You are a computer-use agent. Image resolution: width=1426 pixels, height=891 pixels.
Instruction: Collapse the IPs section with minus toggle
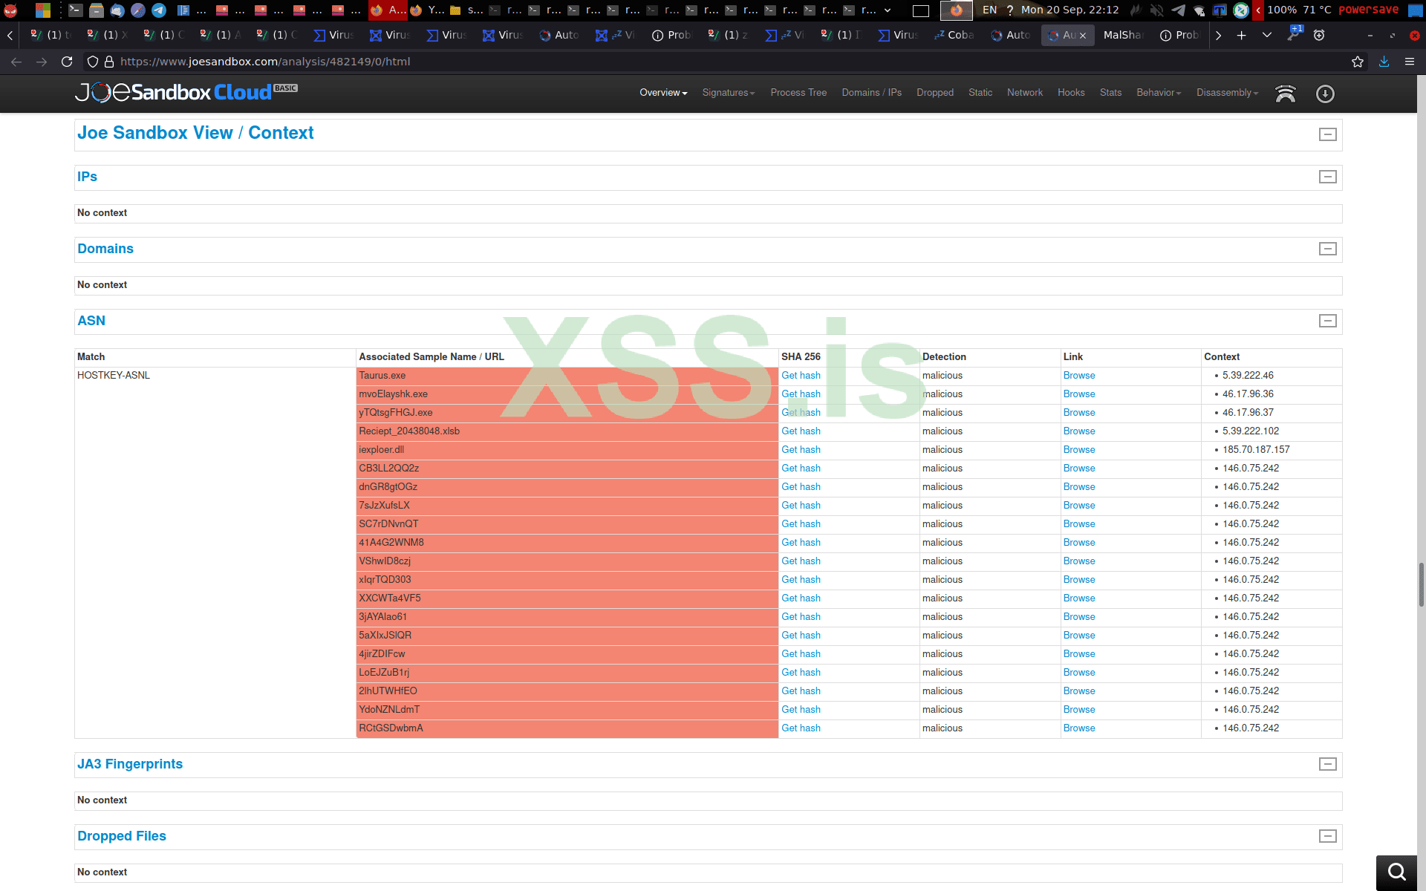coord(1327,177)
